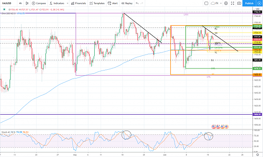Click the Compare symbol button

pyautogui.click(x=39, y=3)
